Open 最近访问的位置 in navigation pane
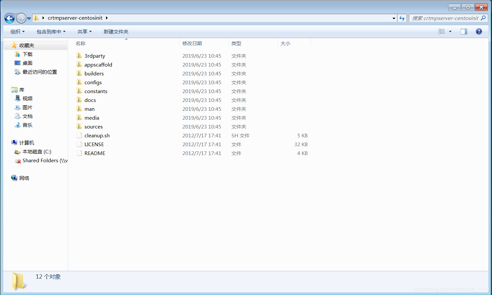This screenshot has height=295, width=492. pos(40,72)
